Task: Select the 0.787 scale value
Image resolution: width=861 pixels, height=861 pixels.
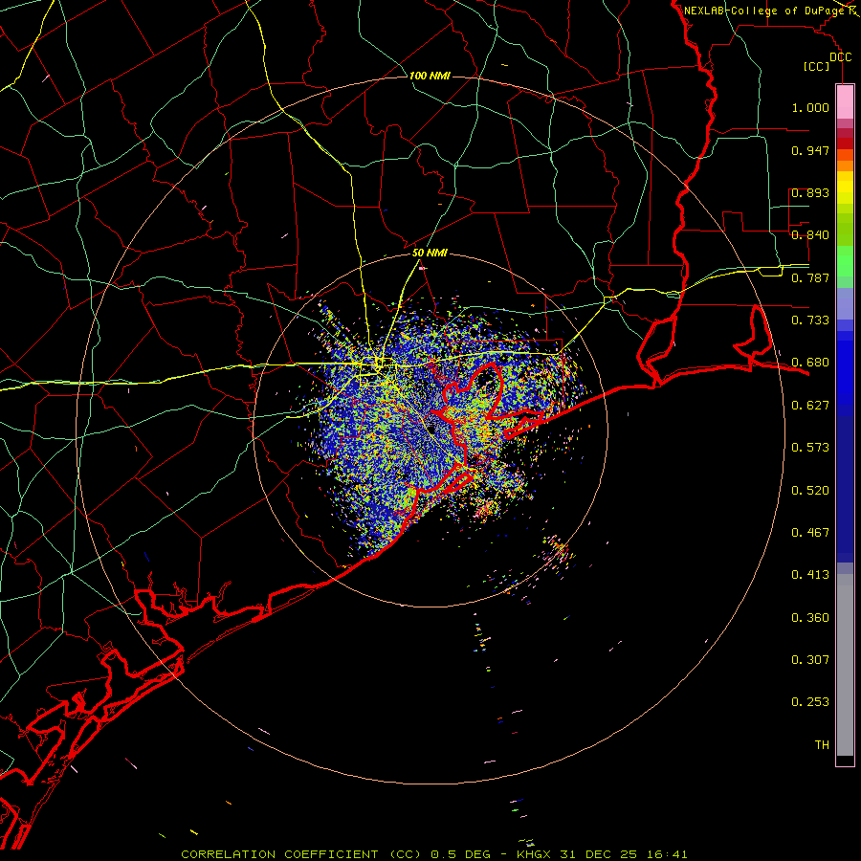Action: 810,277
